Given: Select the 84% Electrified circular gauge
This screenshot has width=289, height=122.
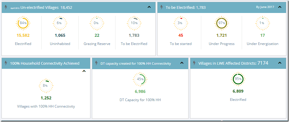Looking at the screenshot, I should tap(23, 23).
